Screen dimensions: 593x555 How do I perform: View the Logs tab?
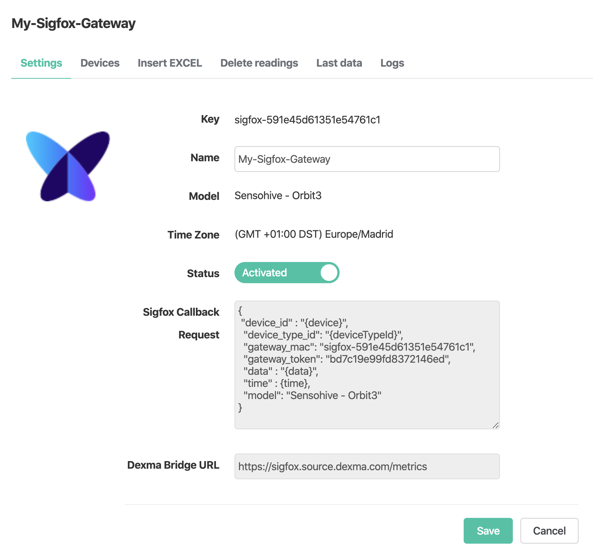[x=392, y=63]
